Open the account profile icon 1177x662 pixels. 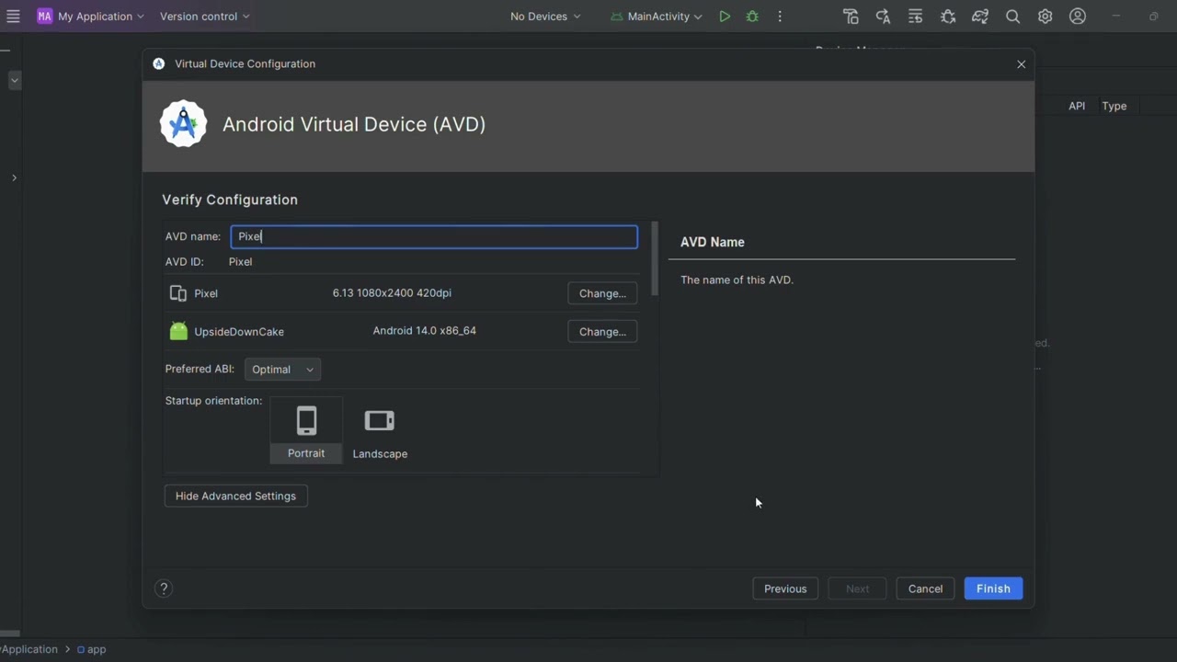(x=1078, y=17)
